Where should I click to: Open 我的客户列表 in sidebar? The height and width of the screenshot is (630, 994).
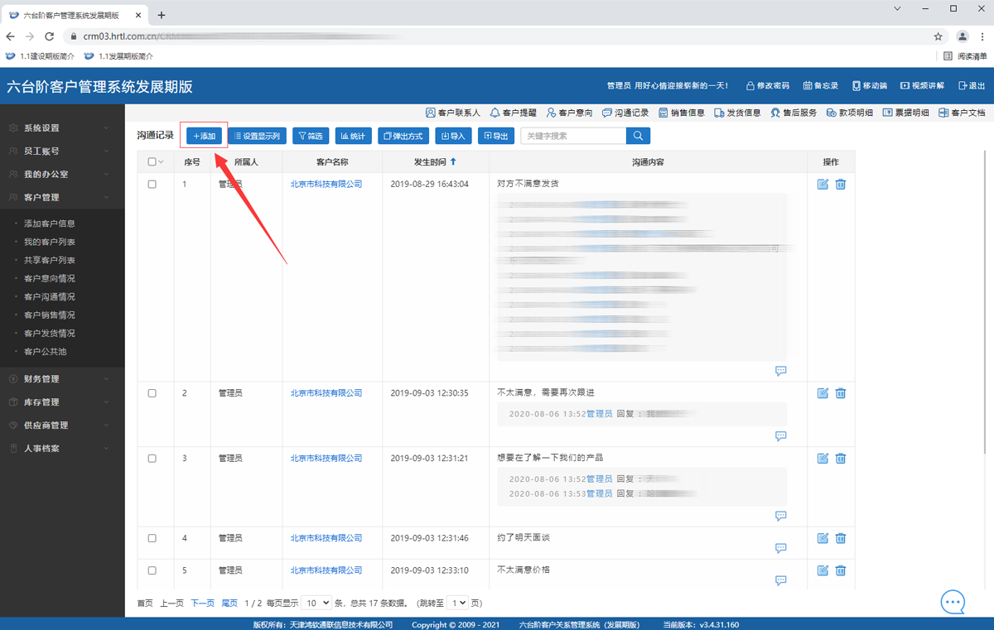coord(50,242)
